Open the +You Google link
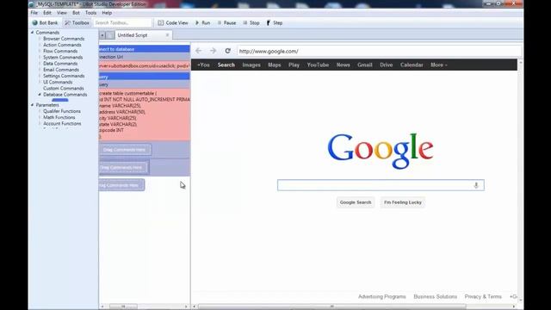Image resolution: width=551 pixels, height=310 pixels. tap(203, 65)
